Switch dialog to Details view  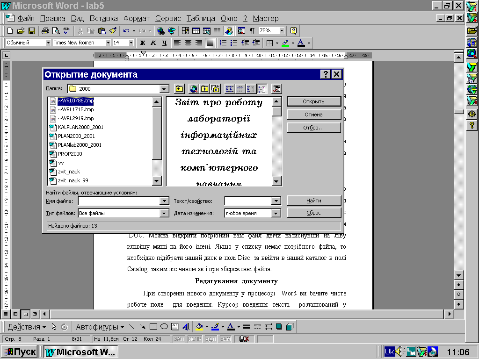click(x=240, y=89)
